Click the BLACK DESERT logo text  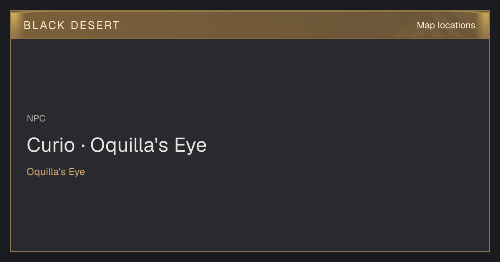(72, 25)
